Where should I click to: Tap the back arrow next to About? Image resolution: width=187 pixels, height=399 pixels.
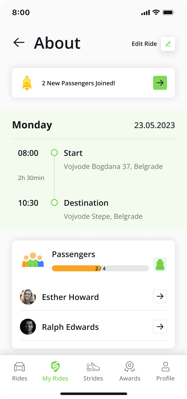click(19, 42)
